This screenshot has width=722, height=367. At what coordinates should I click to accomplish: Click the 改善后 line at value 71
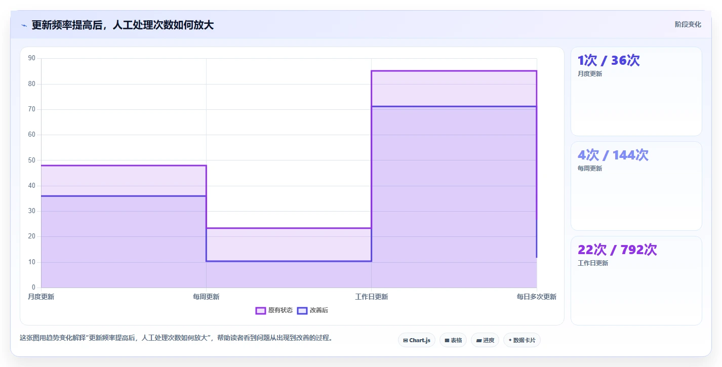454,107
